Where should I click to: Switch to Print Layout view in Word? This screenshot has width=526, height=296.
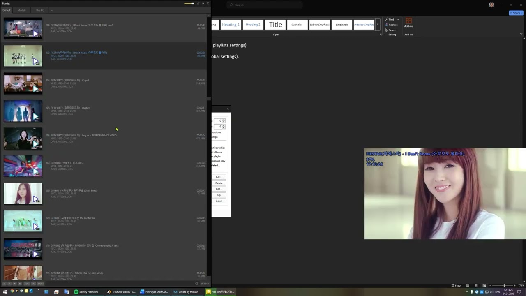(x=476, y=285)
